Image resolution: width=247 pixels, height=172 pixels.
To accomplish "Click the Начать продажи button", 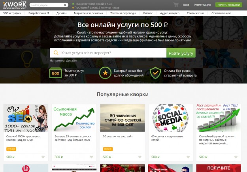I will point(228,5).
